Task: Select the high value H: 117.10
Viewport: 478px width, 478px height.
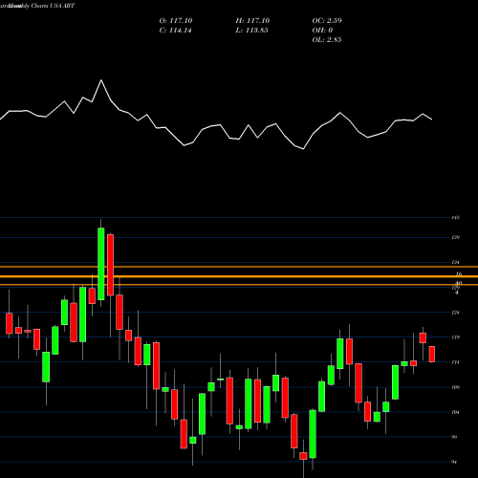Action: click(252, 21)
